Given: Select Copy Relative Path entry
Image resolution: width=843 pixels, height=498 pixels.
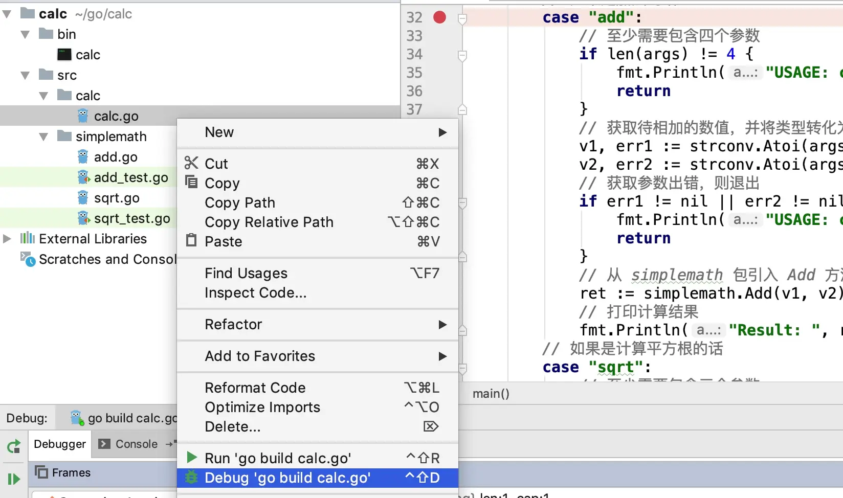Looking at the screenshot, I should point(317,222).
